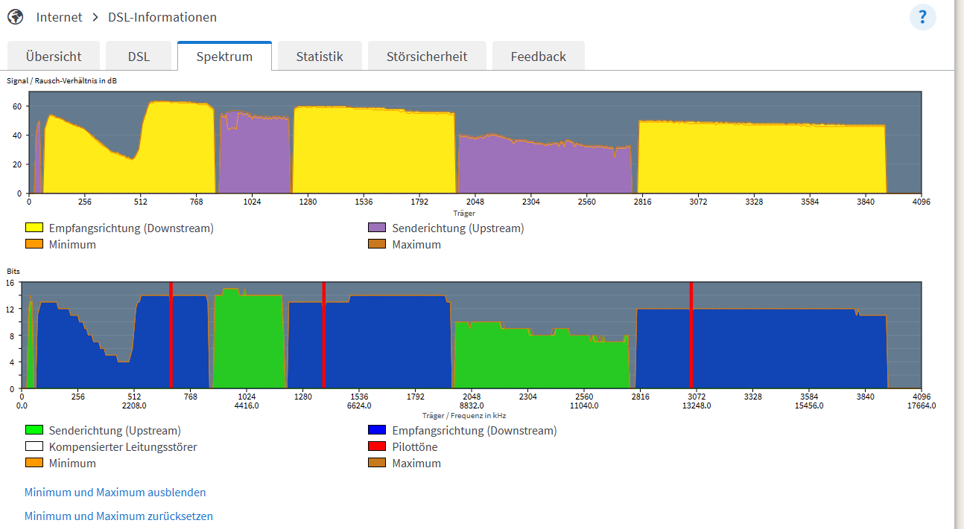The image size is (964, 529).
Task: Open the Übersicht tab
Action: 53,57
